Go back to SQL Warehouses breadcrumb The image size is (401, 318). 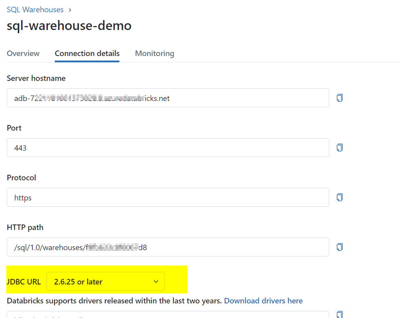click(35, 10)
